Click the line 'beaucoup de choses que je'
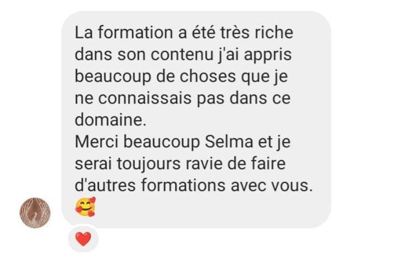394x264 pixels. tap(181, 76)
